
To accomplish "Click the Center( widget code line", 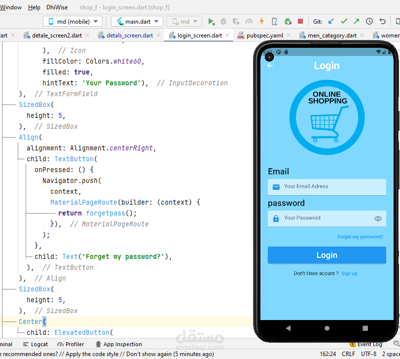I will pyautogui.click(x=33, y=322).
